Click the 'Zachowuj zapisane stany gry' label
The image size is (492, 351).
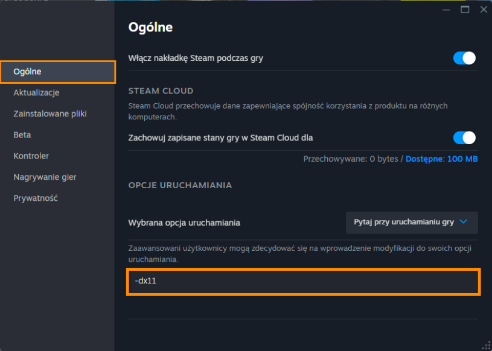tap(220, 138)
